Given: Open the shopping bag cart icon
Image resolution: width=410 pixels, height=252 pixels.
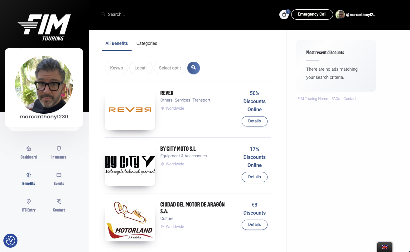Looking at the screenshot, I should [284, 15].
